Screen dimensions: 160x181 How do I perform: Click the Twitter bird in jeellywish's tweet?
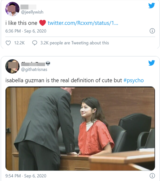[151, 5]
